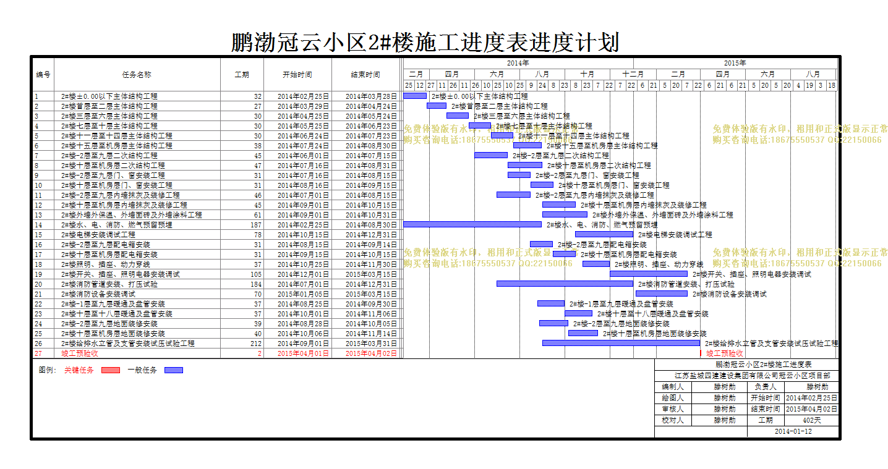Click start date 2014年03月29日

point(303,106)
